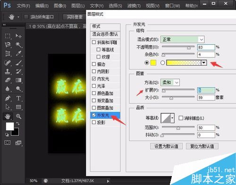Enable 纹理 checkbox
236x185 pixels.
coord(98,57)
